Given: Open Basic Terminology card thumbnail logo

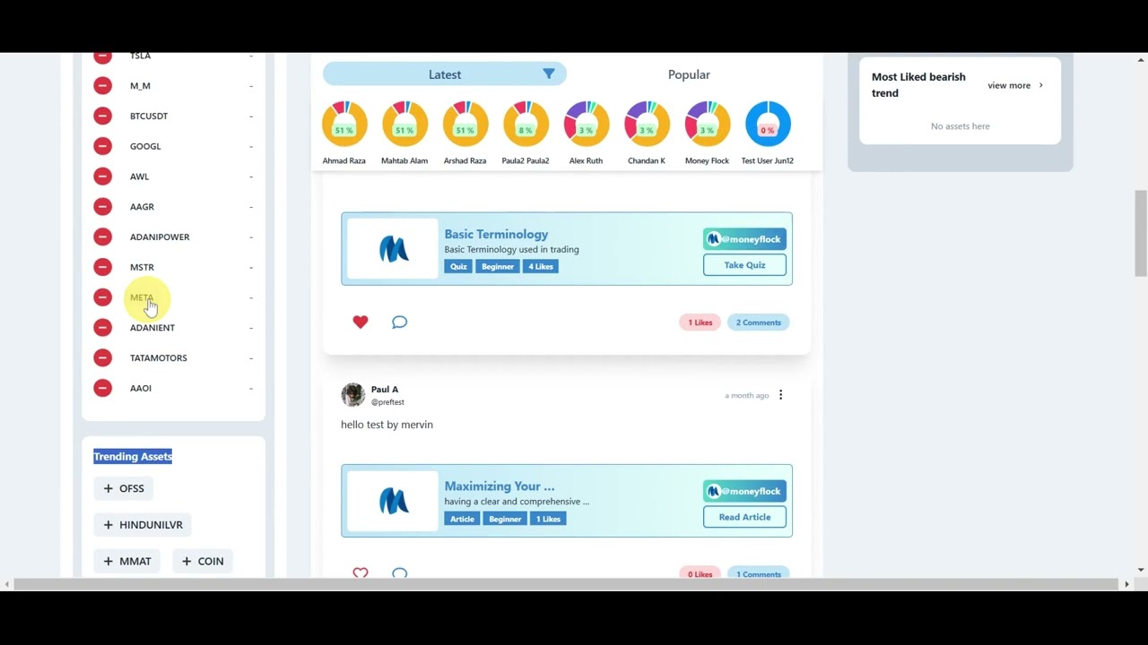Looking at the screenshot, I should click(x=393, y=249).
